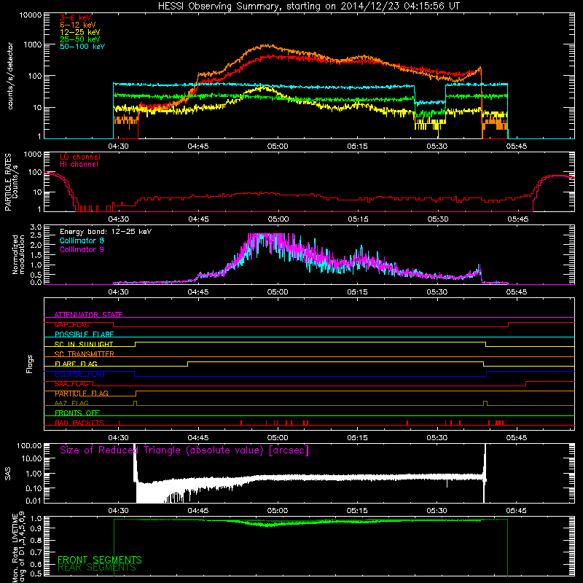Click the counts/s/detector y-axis label

point(10,76)
